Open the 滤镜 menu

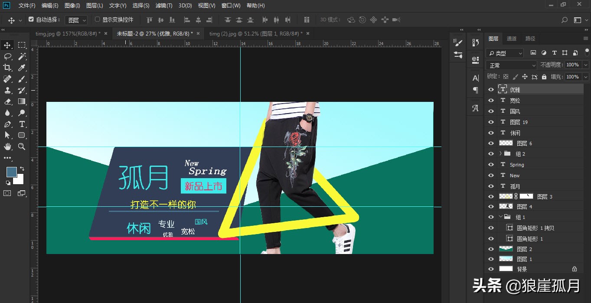tap(164, 5)
